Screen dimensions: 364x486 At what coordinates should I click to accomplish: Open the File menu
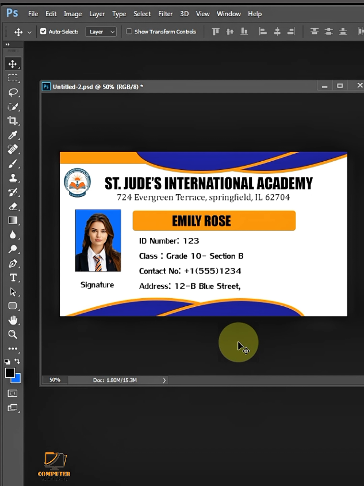pyautogui.click(x=33, y=14)
